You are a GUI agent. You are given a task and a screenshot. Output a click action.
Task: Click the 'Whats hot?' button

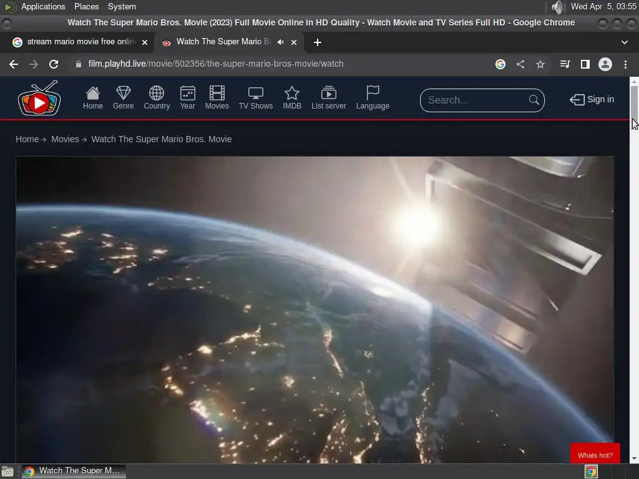coord(595,455)
